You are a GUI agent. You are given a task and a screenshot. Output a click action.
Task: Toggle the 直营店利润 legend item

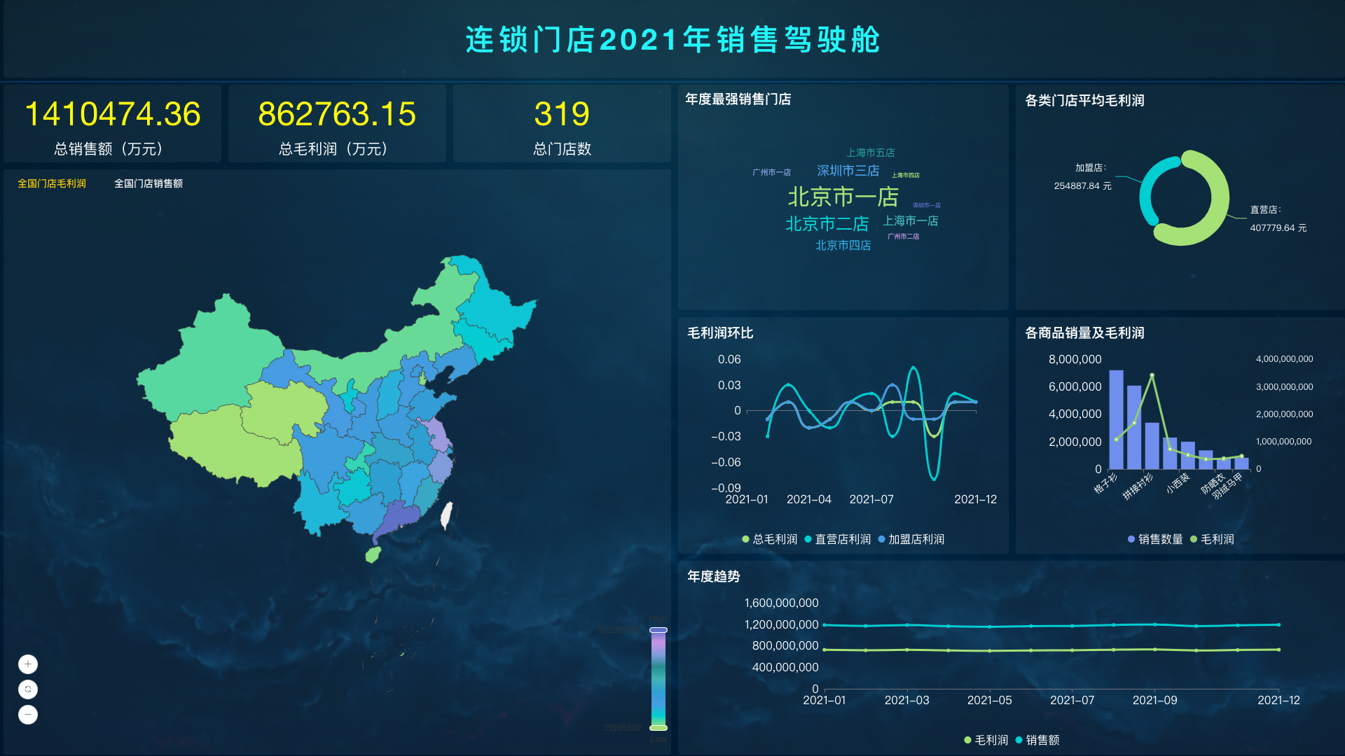(841, 539)
